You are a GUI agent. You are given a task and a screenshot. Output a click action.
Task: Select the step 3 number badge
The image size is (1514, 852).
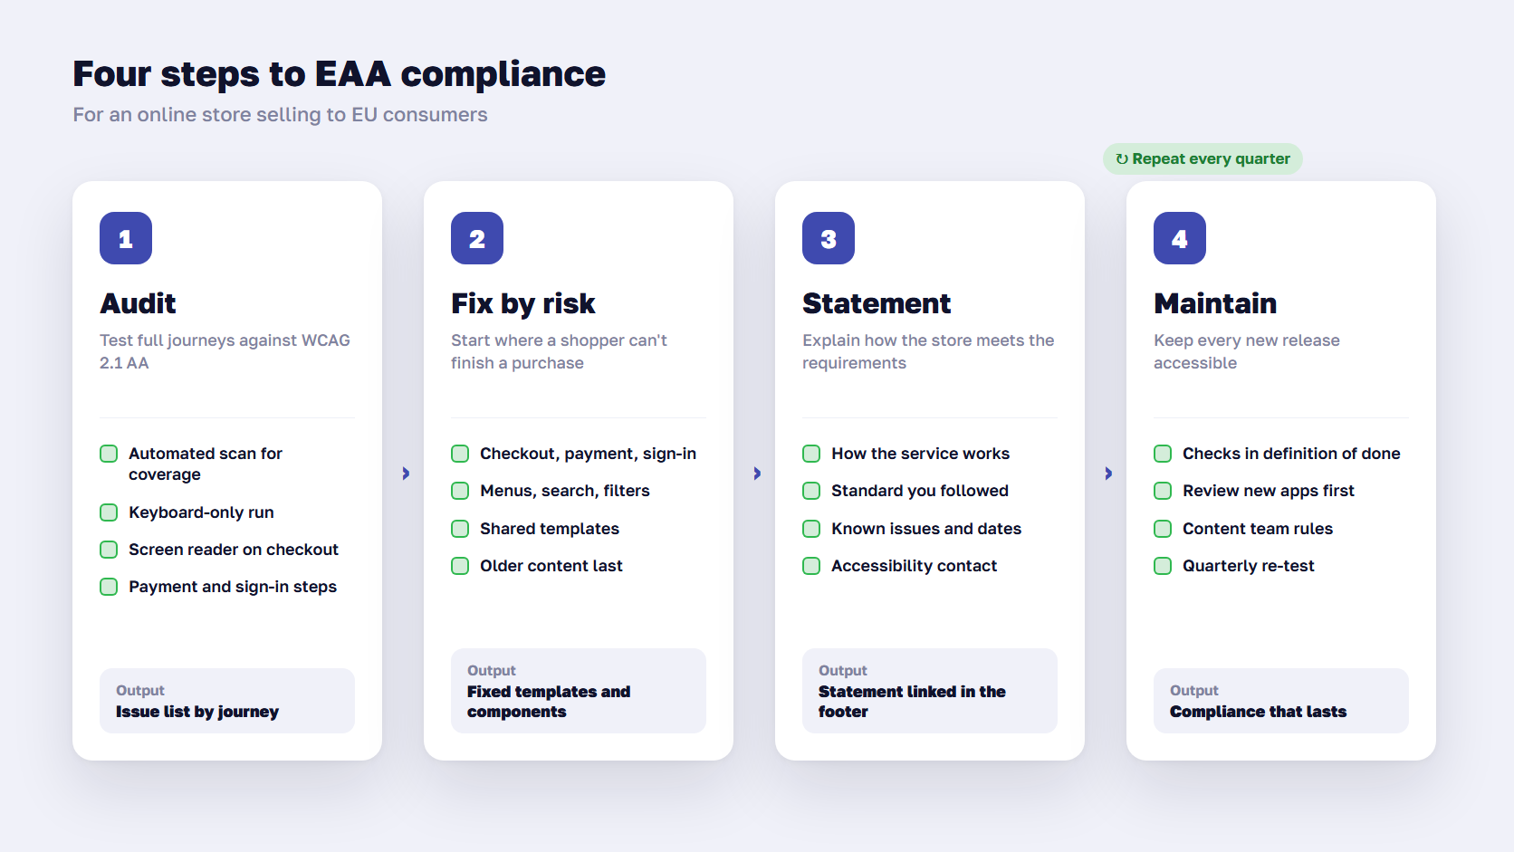pos(829,238)
